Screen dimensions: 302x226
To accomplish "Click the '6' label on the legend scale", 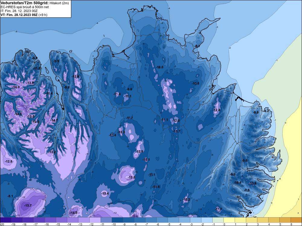I will (291, 224).
